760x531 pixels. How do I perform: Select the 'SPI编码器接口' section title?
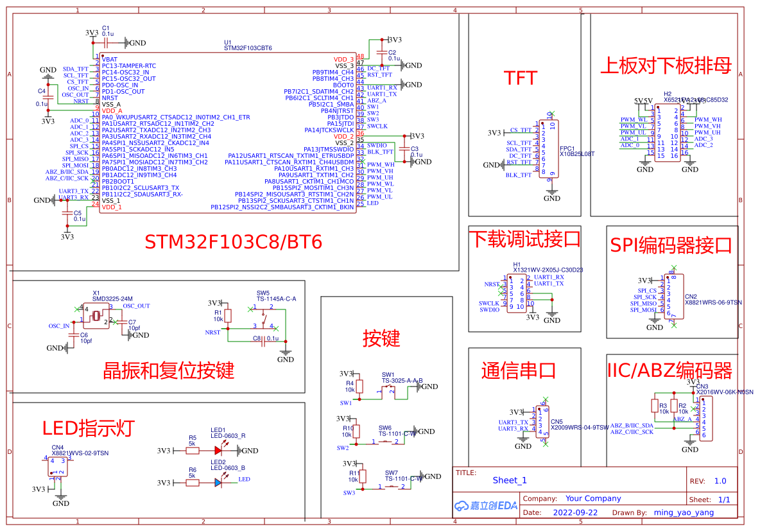671,245
